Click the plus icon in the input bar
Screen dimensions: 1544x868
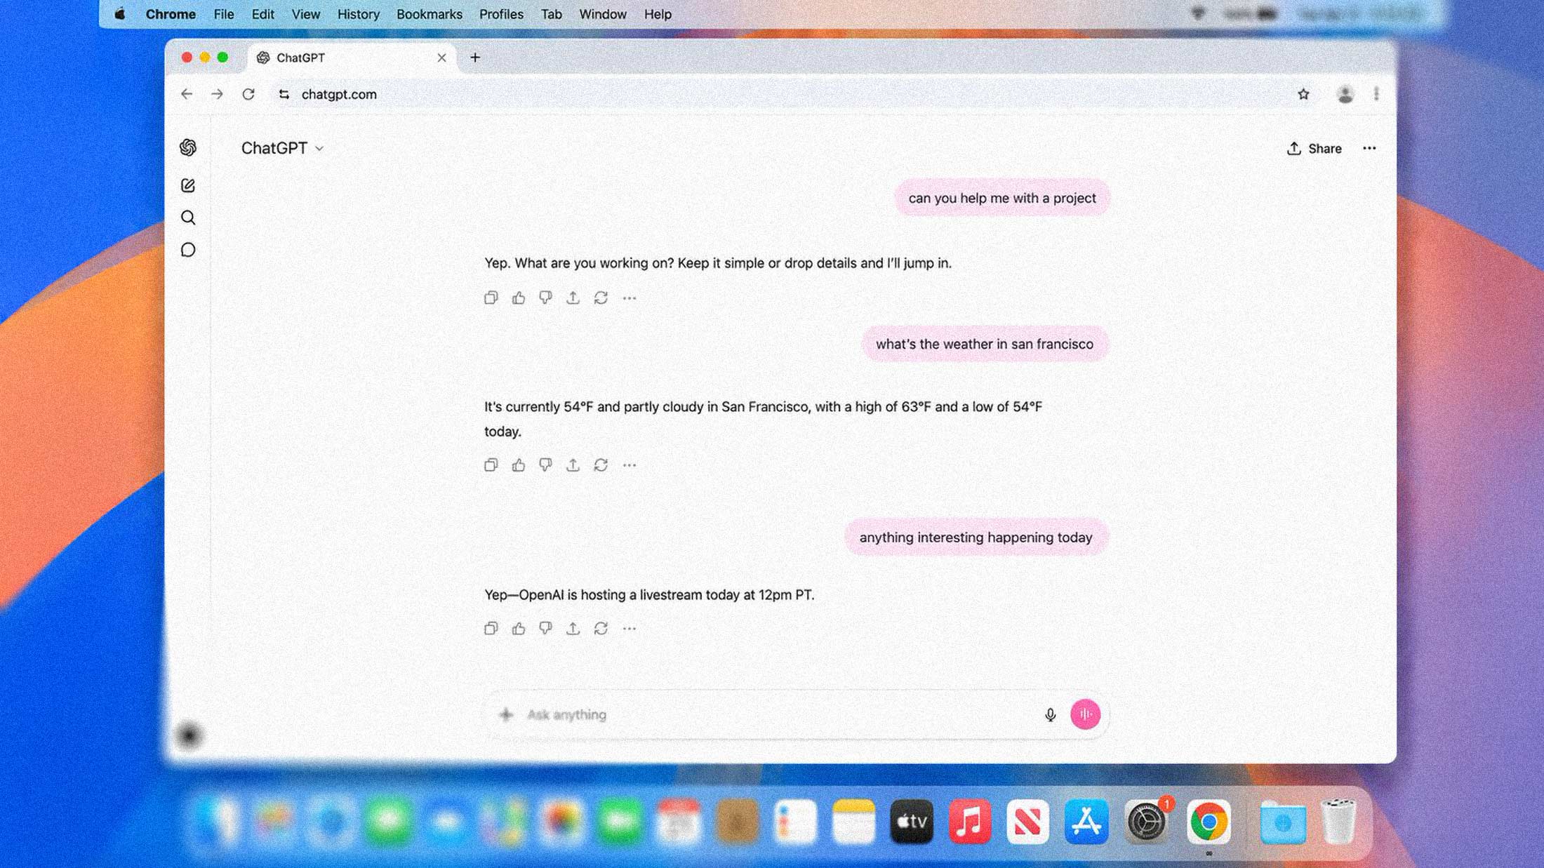506,714
